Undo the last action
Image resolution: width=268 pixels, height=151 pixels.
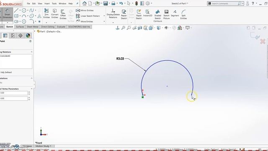[121, 3]
